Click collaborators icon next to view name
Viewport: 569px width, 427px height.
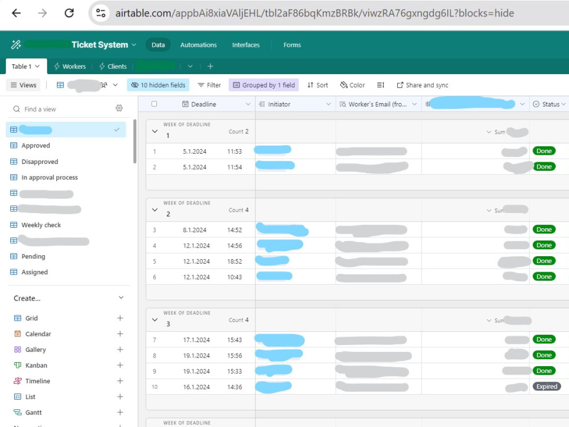pyautogui.click(x=104, y=85)
